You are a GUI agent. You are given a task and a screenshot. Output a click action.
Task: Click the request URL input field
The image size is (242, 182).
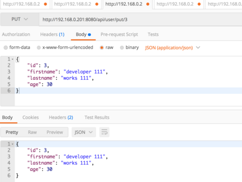click(140, 19)
